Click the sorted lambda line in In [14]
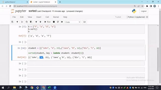Image resolution: width=161 pixels, height=90 pixels. point(56,53)
